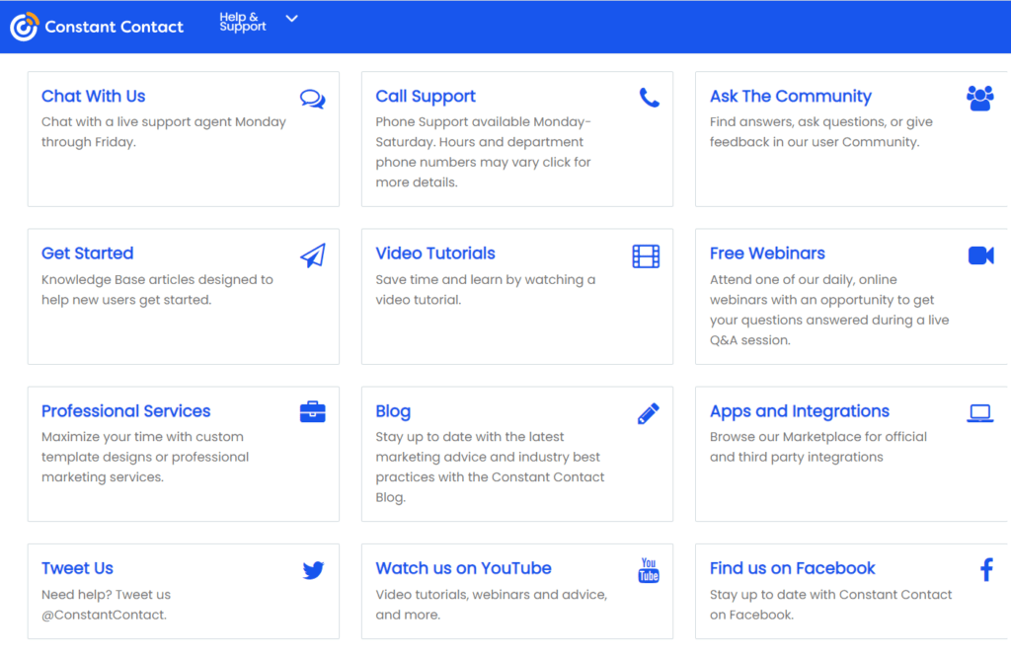Image resolution: width=1011 pixels, height=653 pixels.
Task: Click the pencil Blog icon
Action: (x=648, y=413)
